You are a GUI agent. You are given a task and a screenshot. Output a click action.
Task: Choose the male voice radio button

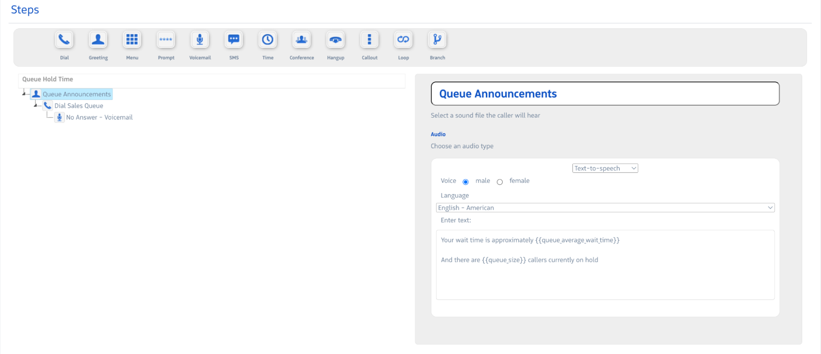[x=465, y=182]
